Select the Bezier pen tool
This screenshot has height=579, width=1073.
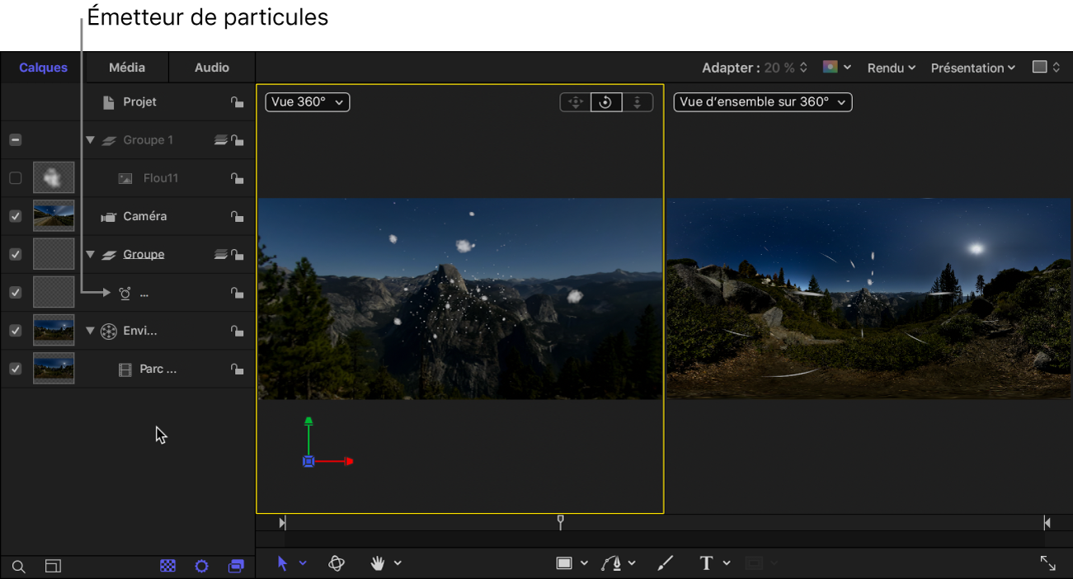611,563
